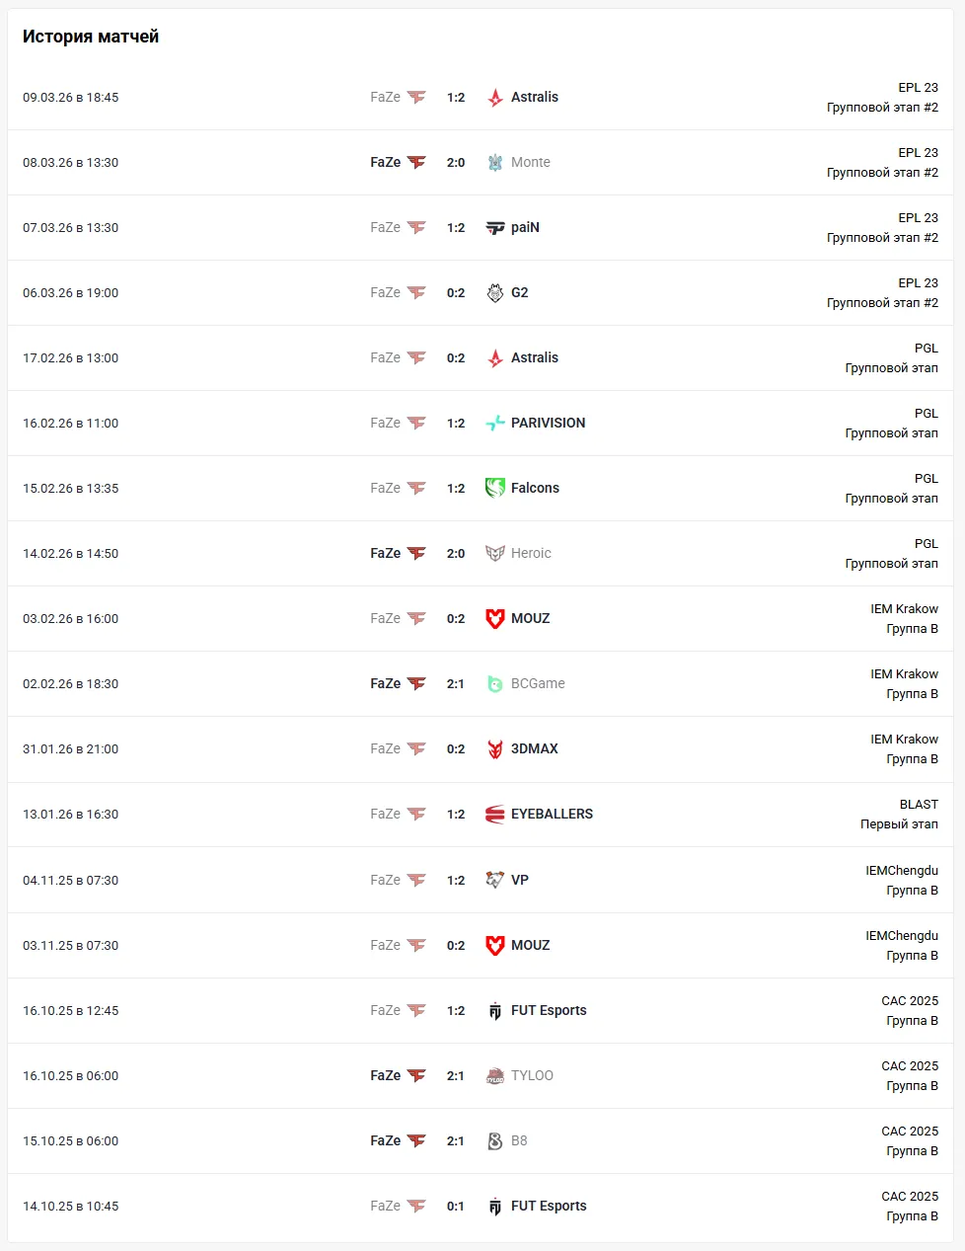
Task: Click the VP team logo
Action: (495, 881)
